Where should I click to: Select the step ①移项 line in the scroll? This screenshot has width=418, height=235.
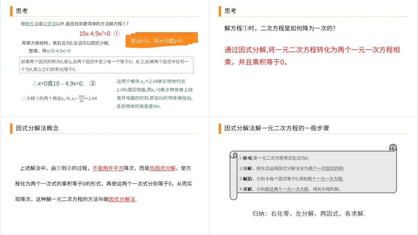[273, 158]
